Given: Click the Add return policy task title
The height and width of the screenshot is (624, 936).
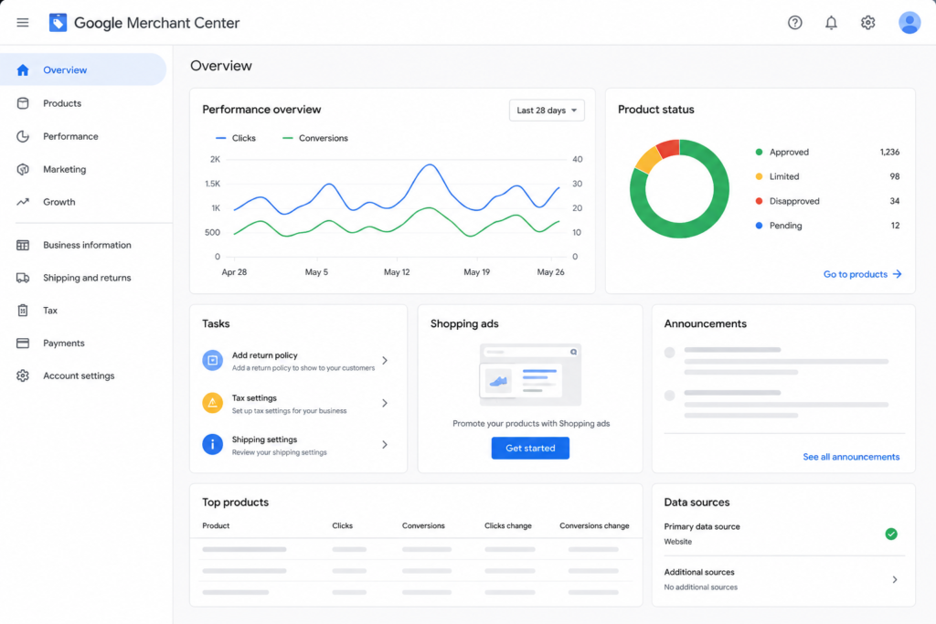Looking at the screenshot, I should (x=264, y=355).
